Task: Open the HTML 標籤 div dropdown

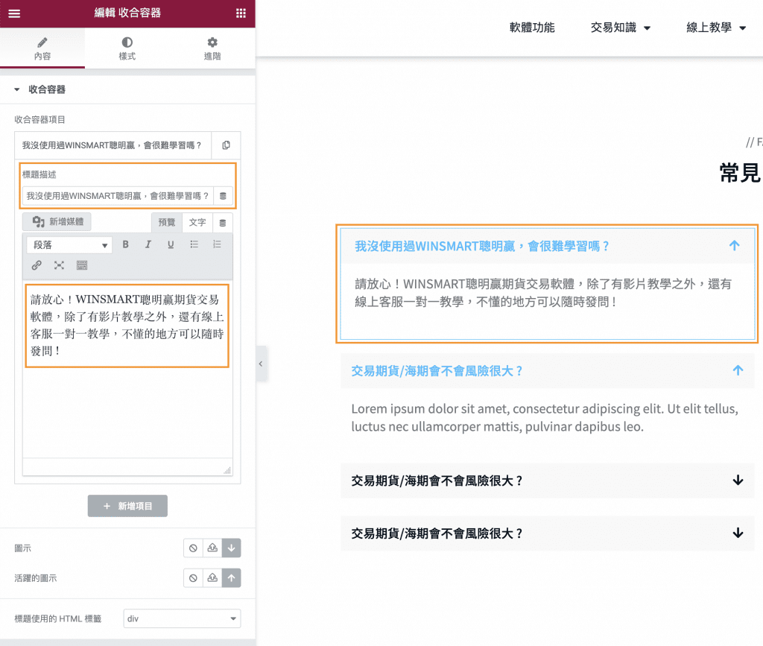Action: pyautogui.click(x=182, y=618)
